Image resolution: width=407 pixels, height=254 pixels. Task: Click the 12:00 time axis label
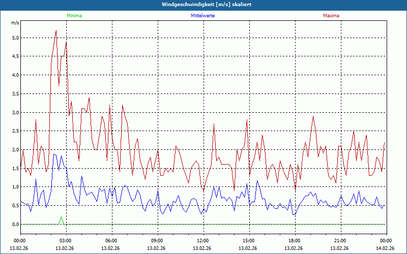[202, 241]
